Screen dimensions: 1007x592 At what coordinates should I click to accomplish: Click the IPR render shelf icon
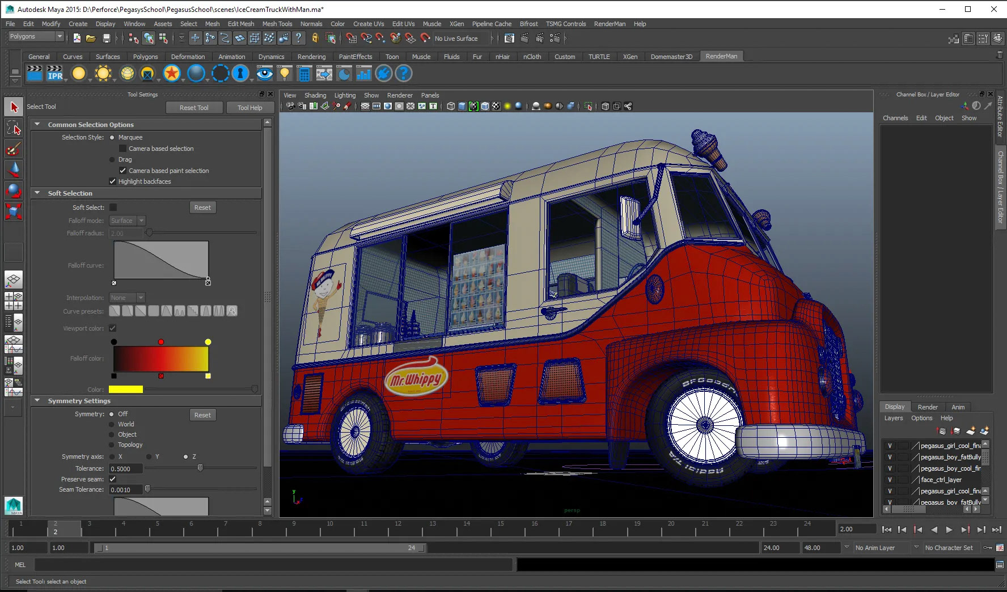[55, 74]
